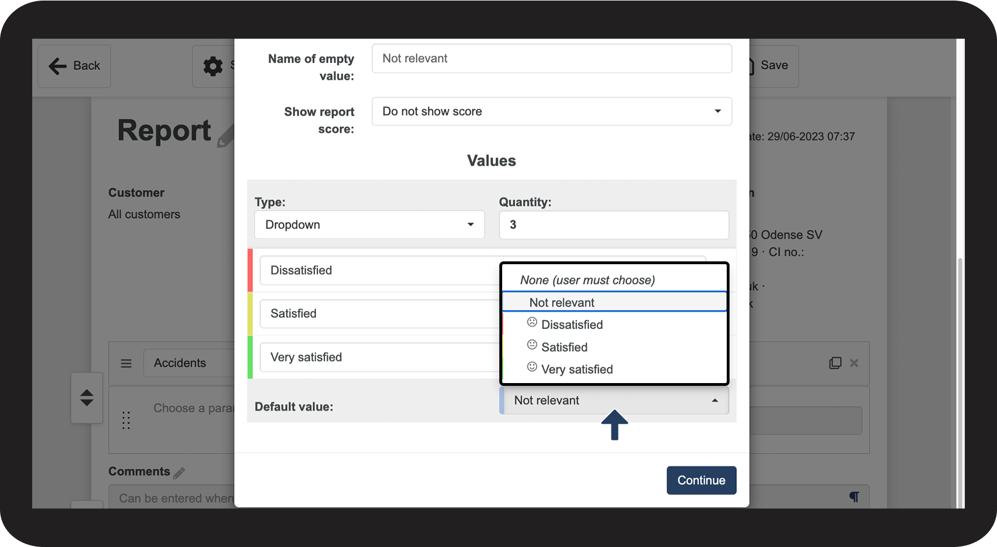Select 'None (user must choose)' option
The width and height of the screenshot is (997, 547).
[x=587, y=280]
